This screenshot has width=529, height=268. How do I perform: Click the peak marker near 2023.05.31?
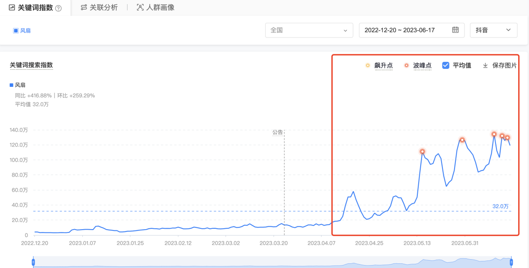click(x=462, y=140)
